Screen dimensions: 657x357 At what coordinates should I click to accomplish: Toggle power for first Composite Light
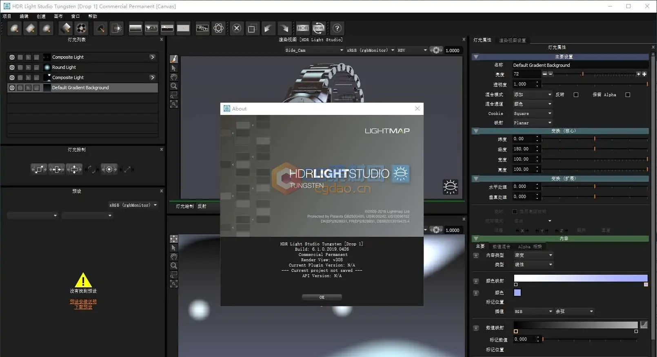point(12,57)
